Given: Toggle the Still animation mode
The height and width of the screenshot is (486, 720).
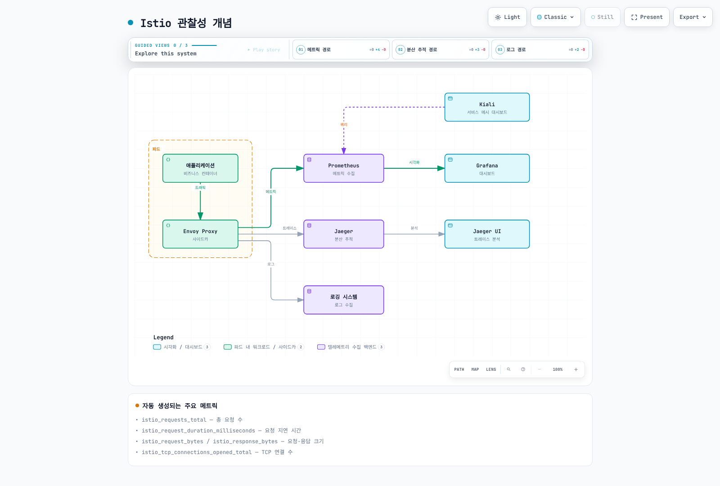Looking at the screenshot, I should click(x=602, y=17).
